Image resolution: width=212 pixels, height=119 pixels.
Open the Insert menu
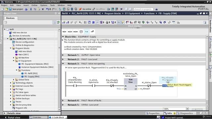(x=26, y=5)
